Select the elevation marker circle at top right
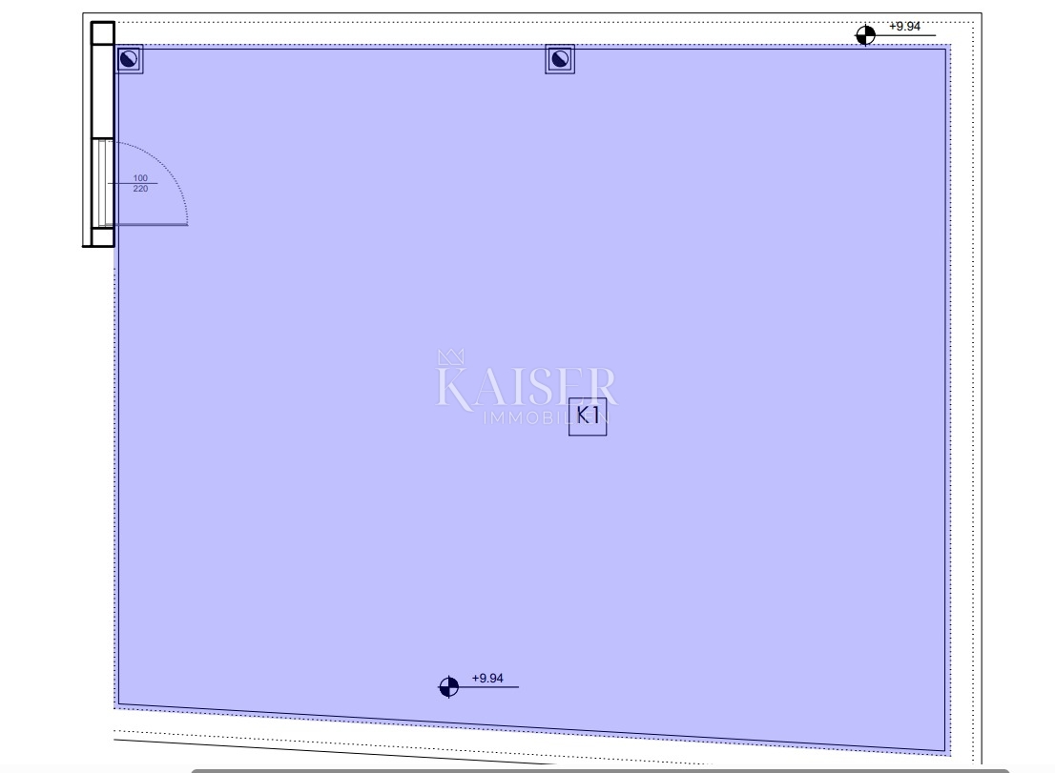The height and width of the screenshot is (773, 1055). pos(865,35)
